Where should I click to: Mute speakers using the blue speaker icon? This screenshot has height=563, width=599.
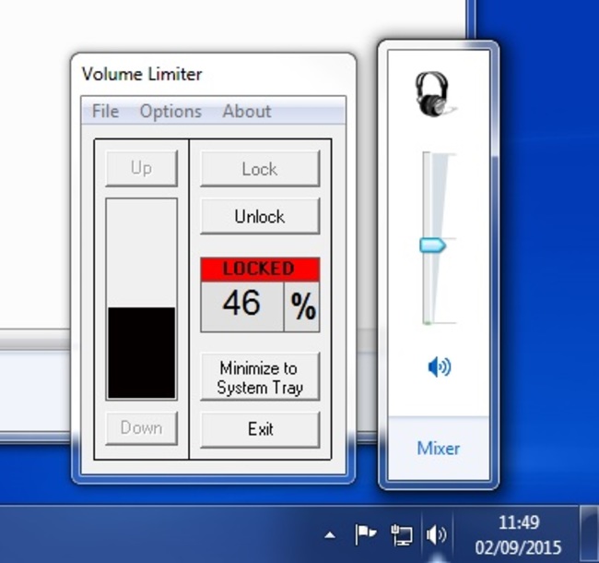439,367
